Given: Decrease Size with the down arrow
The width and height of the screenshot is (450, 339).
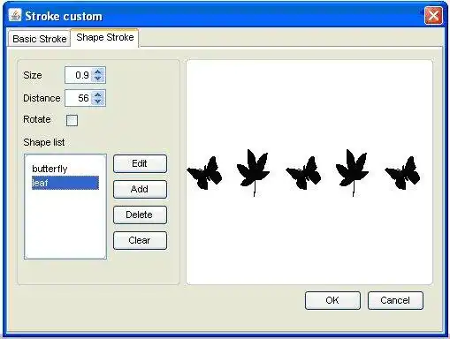Looking at the screenshot, I should pyautogui.click(x=98, y=79).
